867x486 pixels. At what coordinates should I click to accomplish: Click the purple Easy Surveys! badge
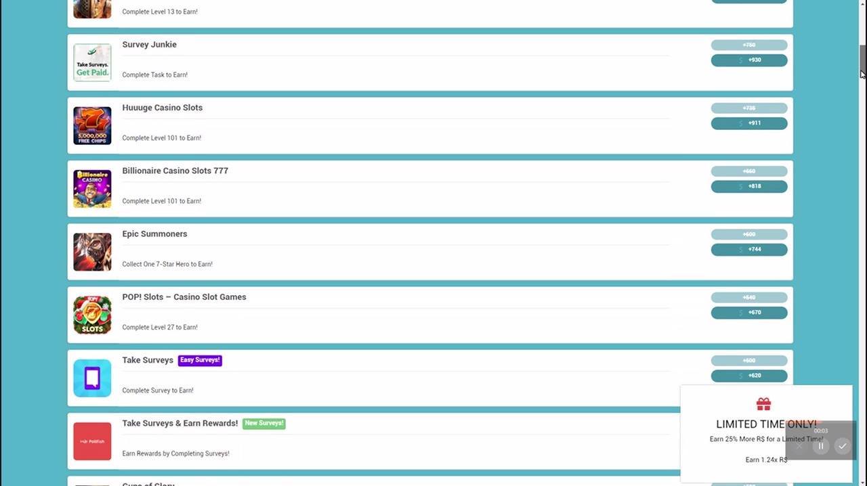[200, 360]
